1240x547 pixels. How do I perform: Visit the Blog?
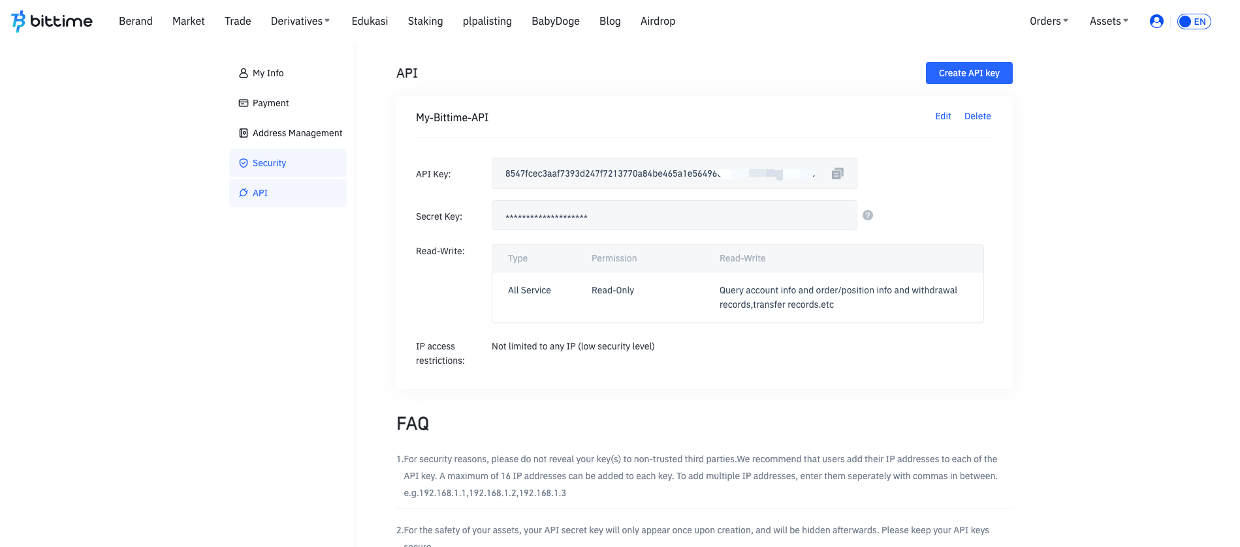click(x=610, y=21)
